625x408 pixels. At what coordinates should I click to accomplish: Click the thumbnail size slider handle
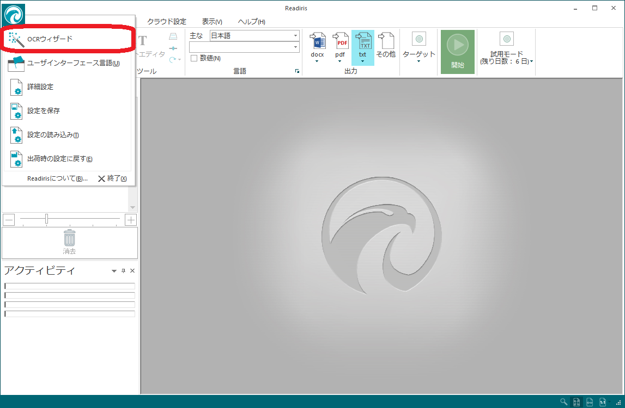47,219
